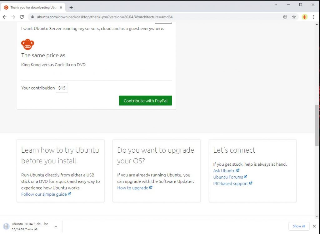
Task: Click the scrollbar down arrow
Action: [317, 216]
